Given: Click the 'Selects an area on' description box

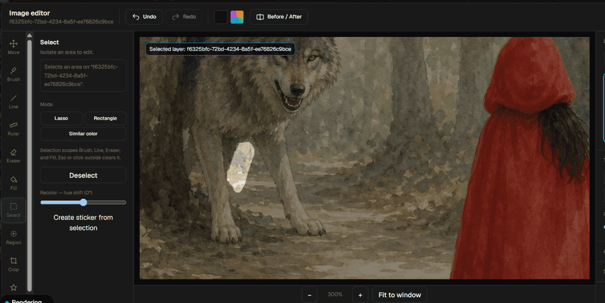Looking at the screenshot, I should pos(83,75).
